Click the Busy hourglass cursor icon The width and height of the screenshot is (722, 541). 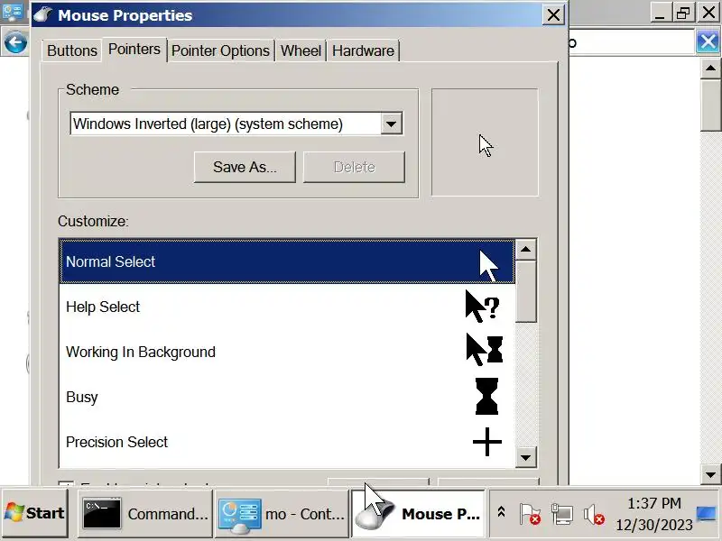486,397
